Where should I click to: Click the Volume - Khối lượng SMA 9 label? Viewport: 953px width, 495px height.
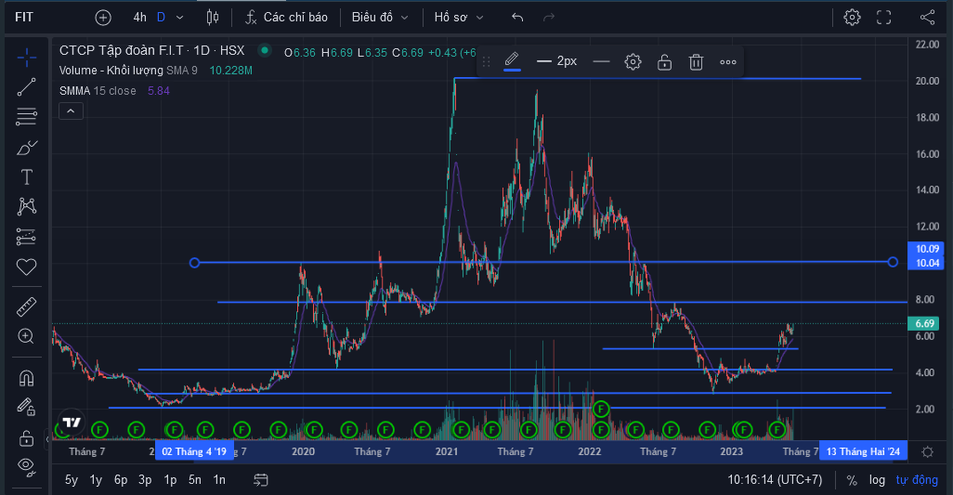[x=128, y=71]
